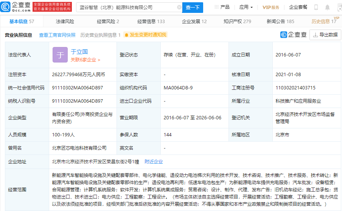
Task: Click insured count 144
Action: click(x=168, y=135)
